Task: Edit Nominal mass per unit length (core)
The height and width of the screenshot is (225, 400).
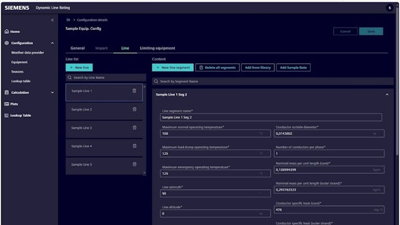Action: pyautogui.click(x=329, y=169)
